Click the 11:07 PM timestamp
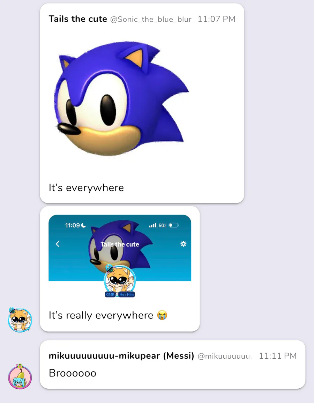The height and width of the screenshot is (403, 314). [x=216, y=19]
